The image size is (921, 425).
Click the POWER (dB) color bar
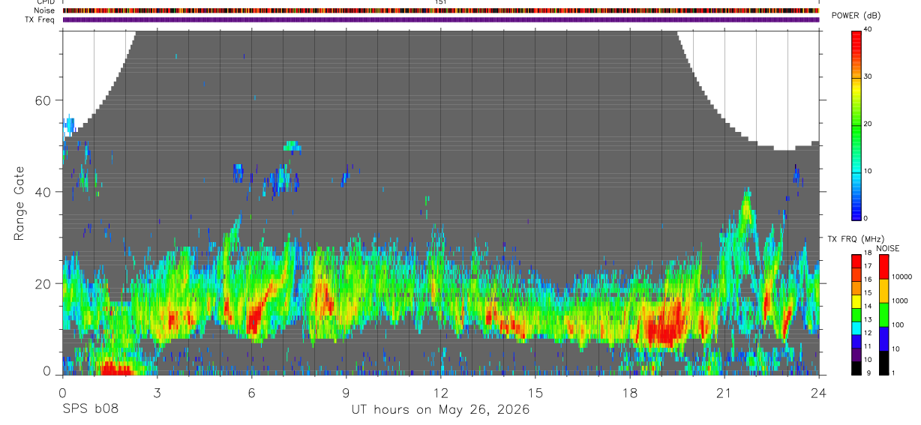click(856, 124)
